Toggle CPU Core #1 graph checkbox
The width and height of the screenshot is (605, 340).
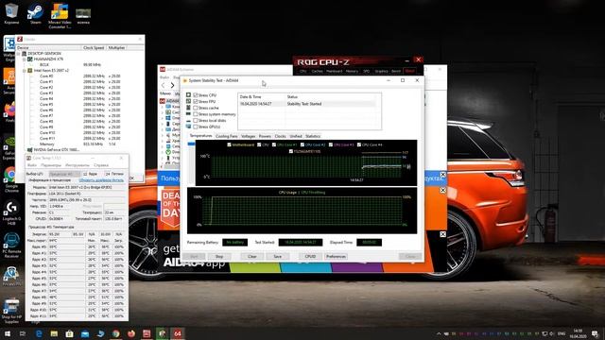(274, 144)
